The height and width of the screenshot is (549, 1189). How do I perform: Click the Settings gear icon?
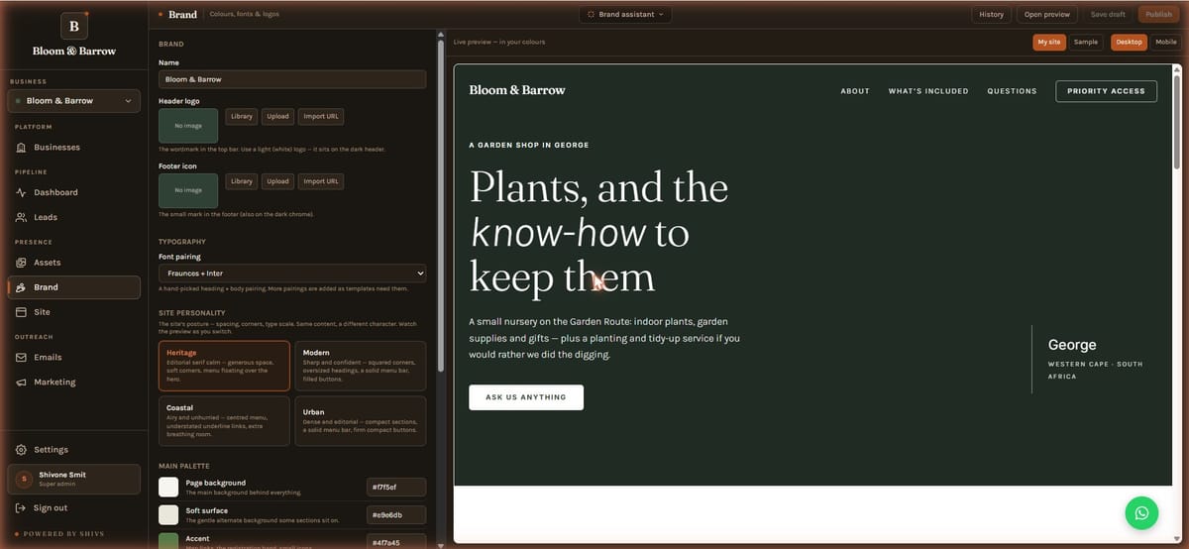(21, 450)
